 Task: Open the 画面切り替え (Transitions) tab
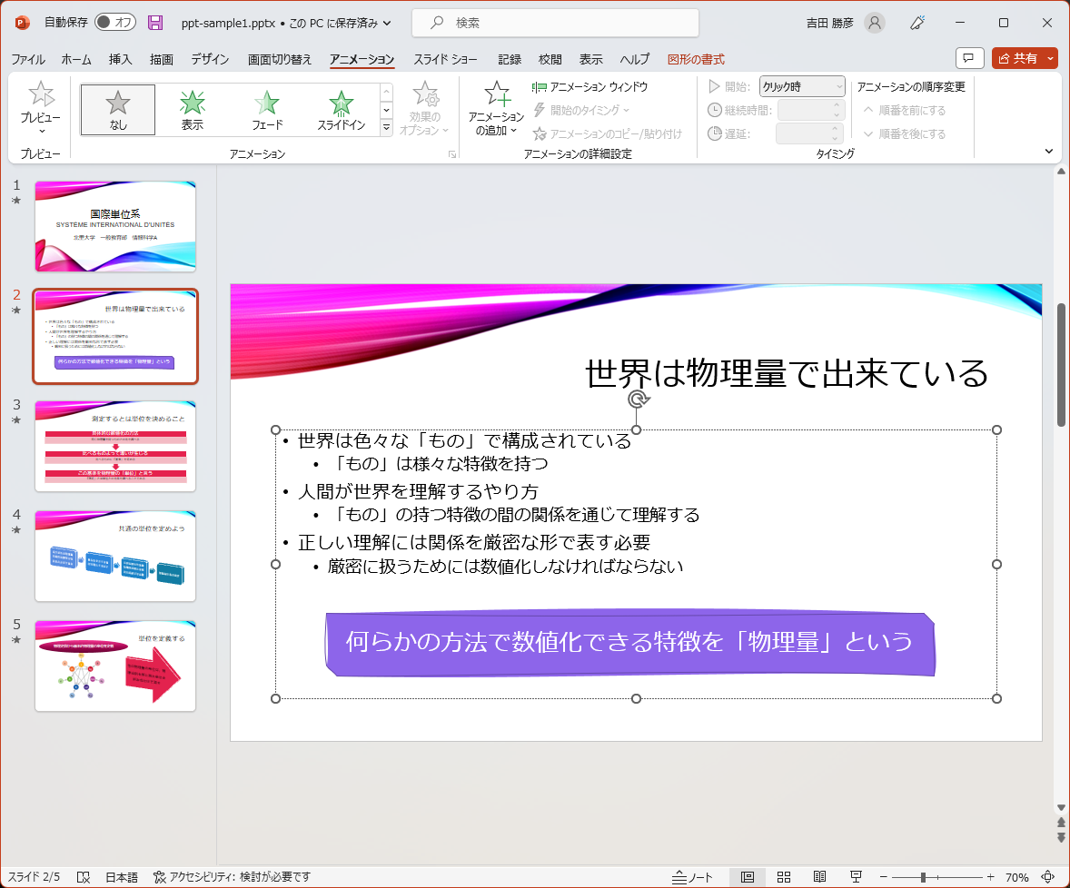point(280,59)
